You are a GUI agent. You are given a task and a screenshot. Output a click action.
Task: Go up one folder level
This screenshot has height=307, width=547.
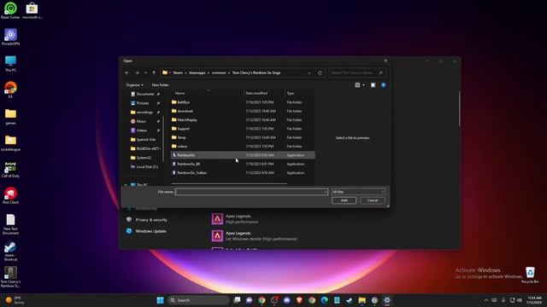154,72
